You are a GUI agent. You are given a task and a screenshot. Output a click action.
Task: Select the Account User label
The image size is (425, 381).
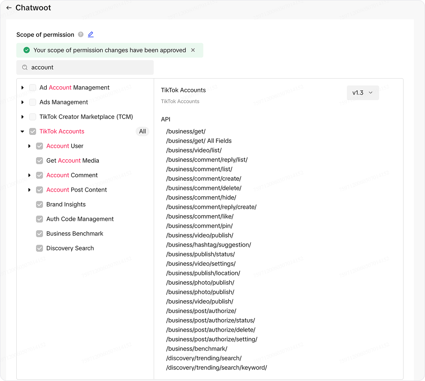pos(65,146)
